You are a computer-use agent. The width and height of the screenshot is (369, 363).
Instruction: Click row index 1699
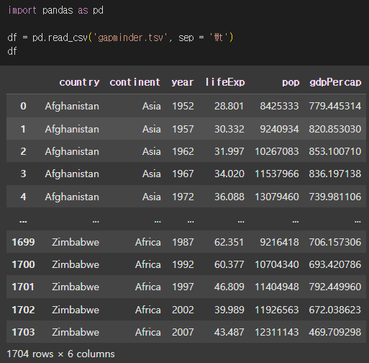[x=23, y=242]
